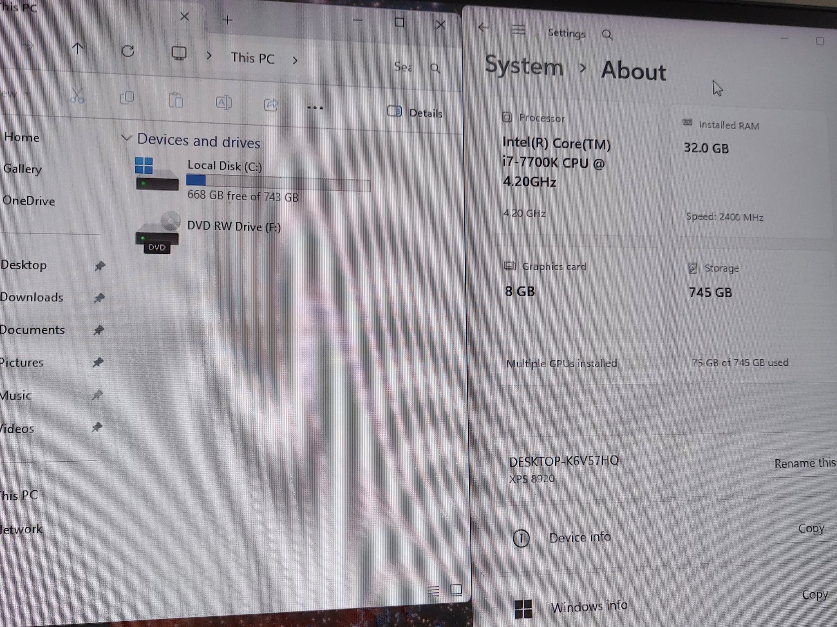This screenshot has width=837, height=627.
Task: Open a new File Explorer tab
Action: (228, 20)
